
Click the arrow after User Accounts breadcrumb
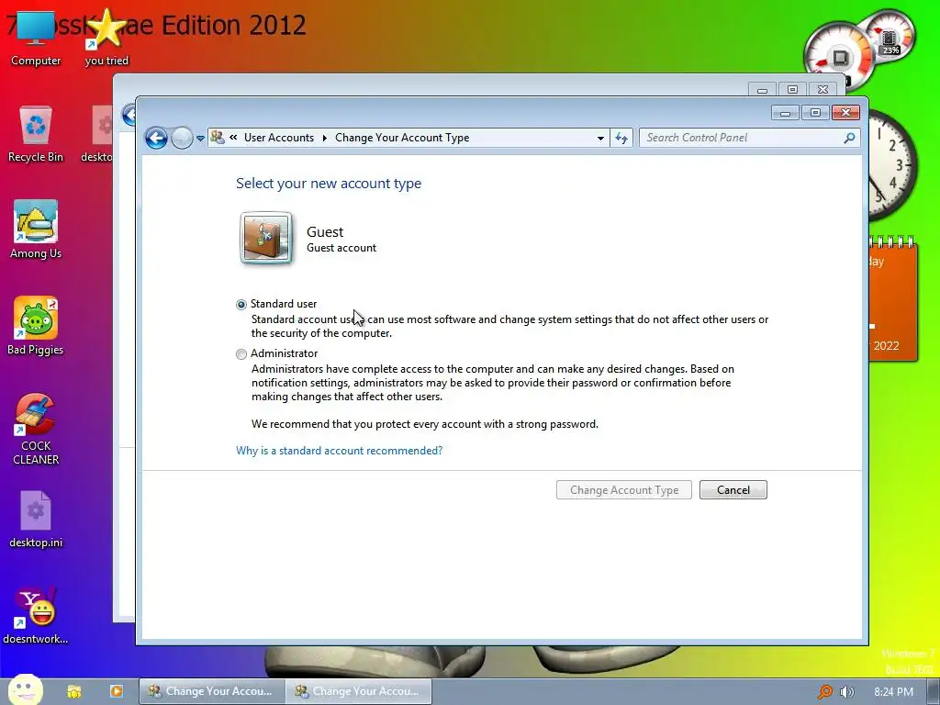tap(324, 138)
